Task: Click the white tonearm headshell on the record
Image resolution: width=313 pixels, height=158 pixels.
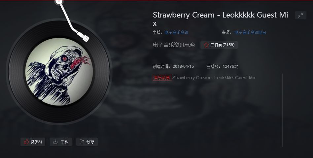Action: (x=83, y=37)
